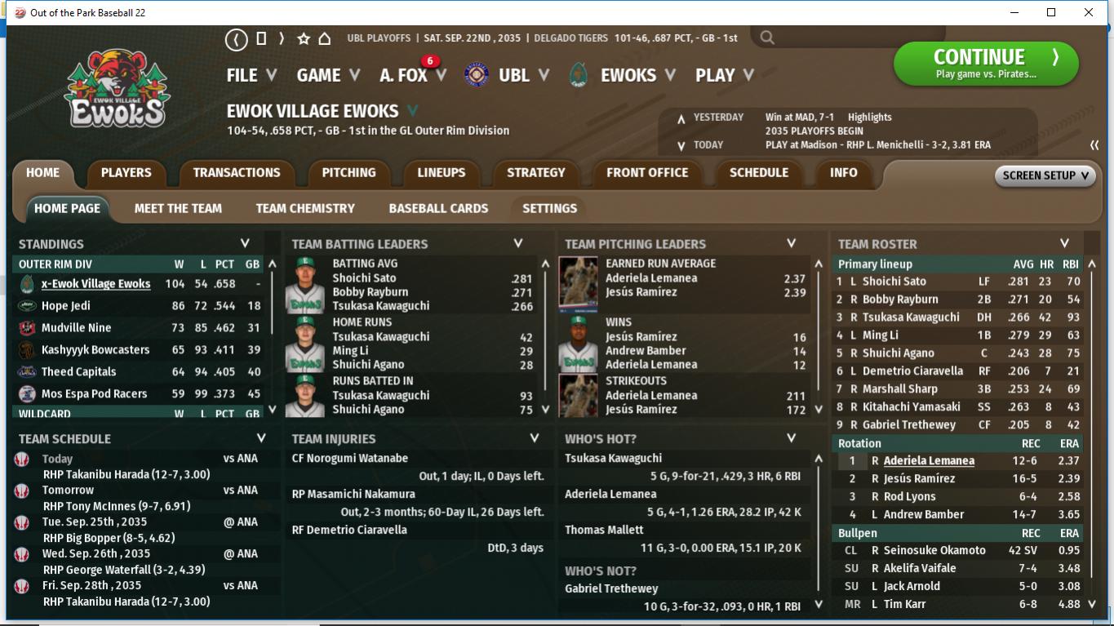Click the Hope Jedi team logo

coord(27,306)
